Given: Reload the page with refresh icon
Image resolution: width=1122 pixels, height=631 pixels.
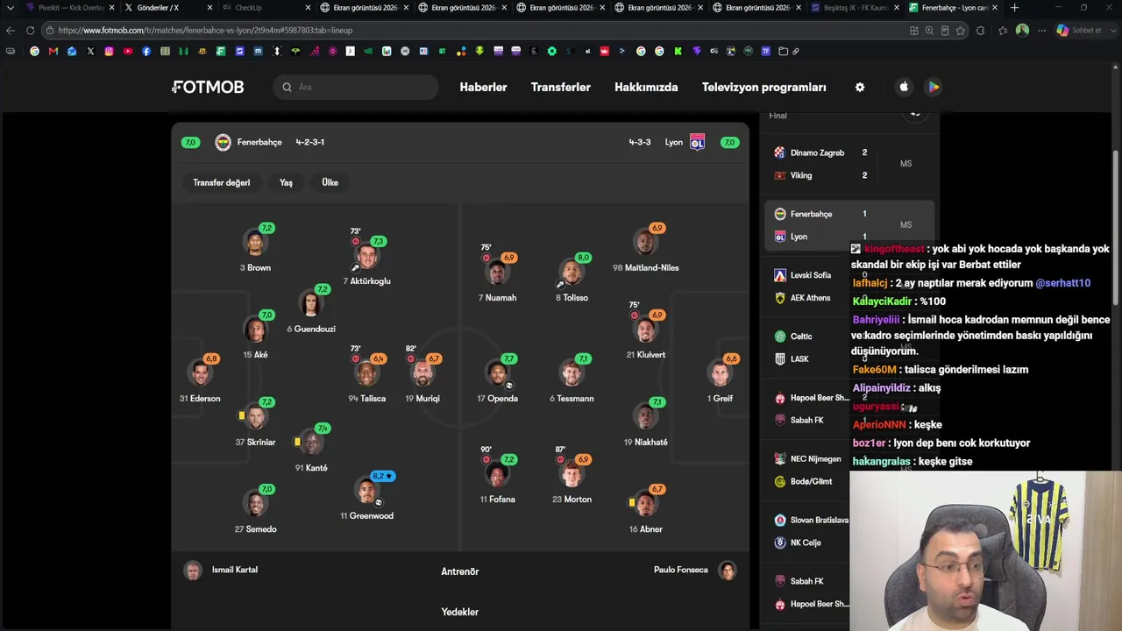Looking at the screenshot, I should click(x=30, y=30).
